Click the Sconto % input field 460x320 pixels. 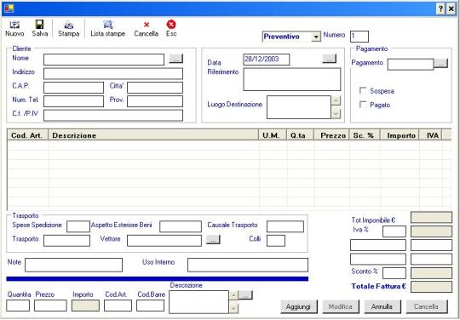(x=394, y=273)
